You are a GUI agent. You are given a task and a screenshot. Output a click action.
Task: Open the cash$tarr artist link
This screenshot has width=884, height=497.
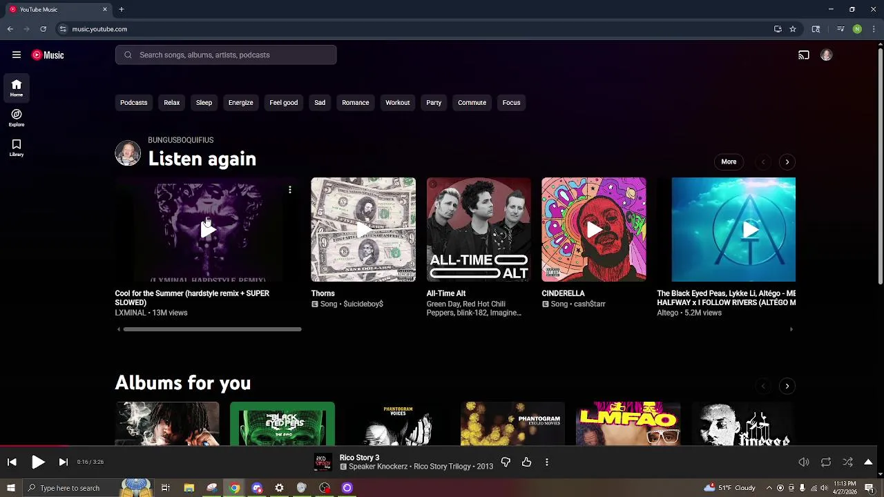click(588, 304)
